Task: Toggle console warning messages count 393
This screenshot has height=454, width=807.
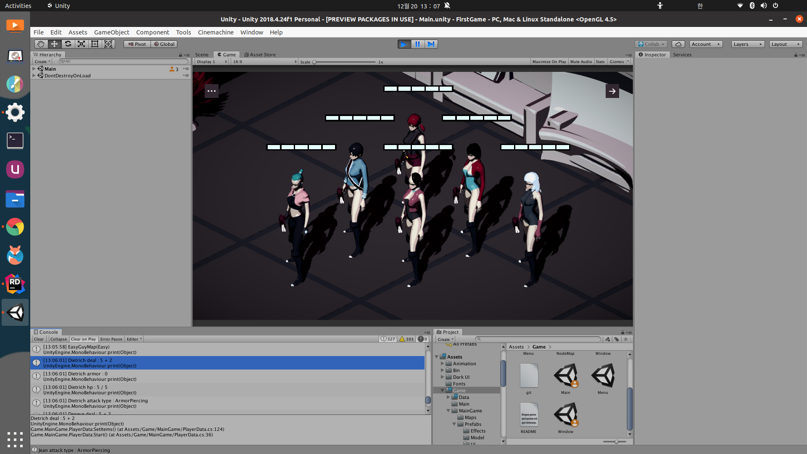Action: [406, 339]
